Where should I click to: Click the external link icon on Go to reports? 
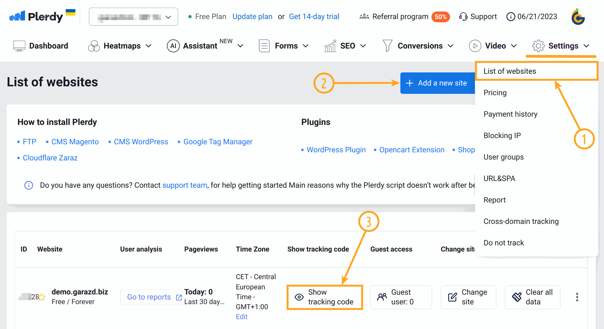coord(179,297)
